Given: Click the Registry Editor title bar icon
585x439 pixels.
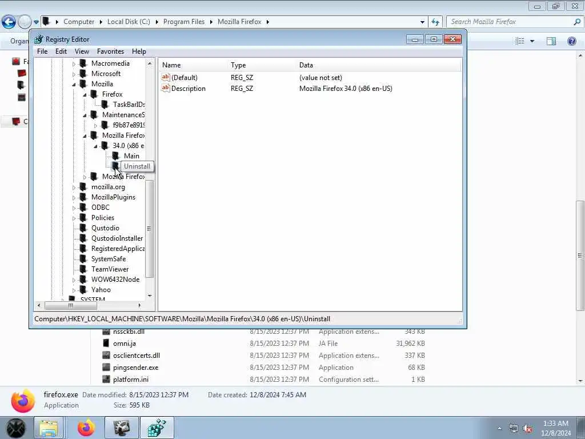Looking at the screenshot, I should click(38, 39).
